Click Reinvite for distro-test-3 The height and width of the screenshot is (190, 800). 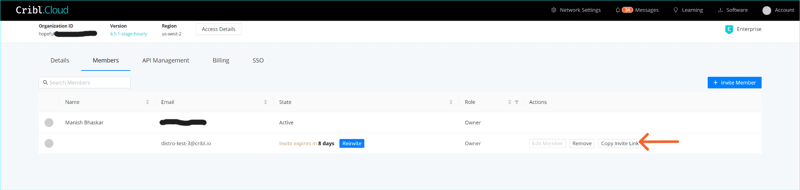(352, 143)
